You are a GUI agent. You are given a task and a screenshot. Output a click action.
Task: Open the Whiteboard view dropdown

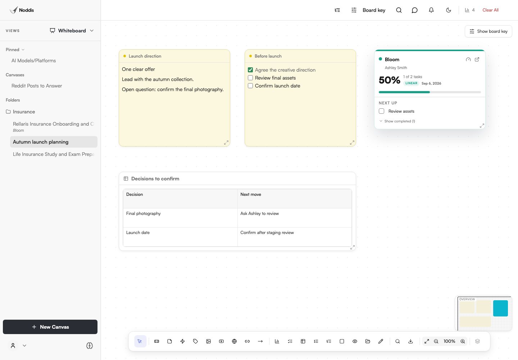tap(72, 31)
